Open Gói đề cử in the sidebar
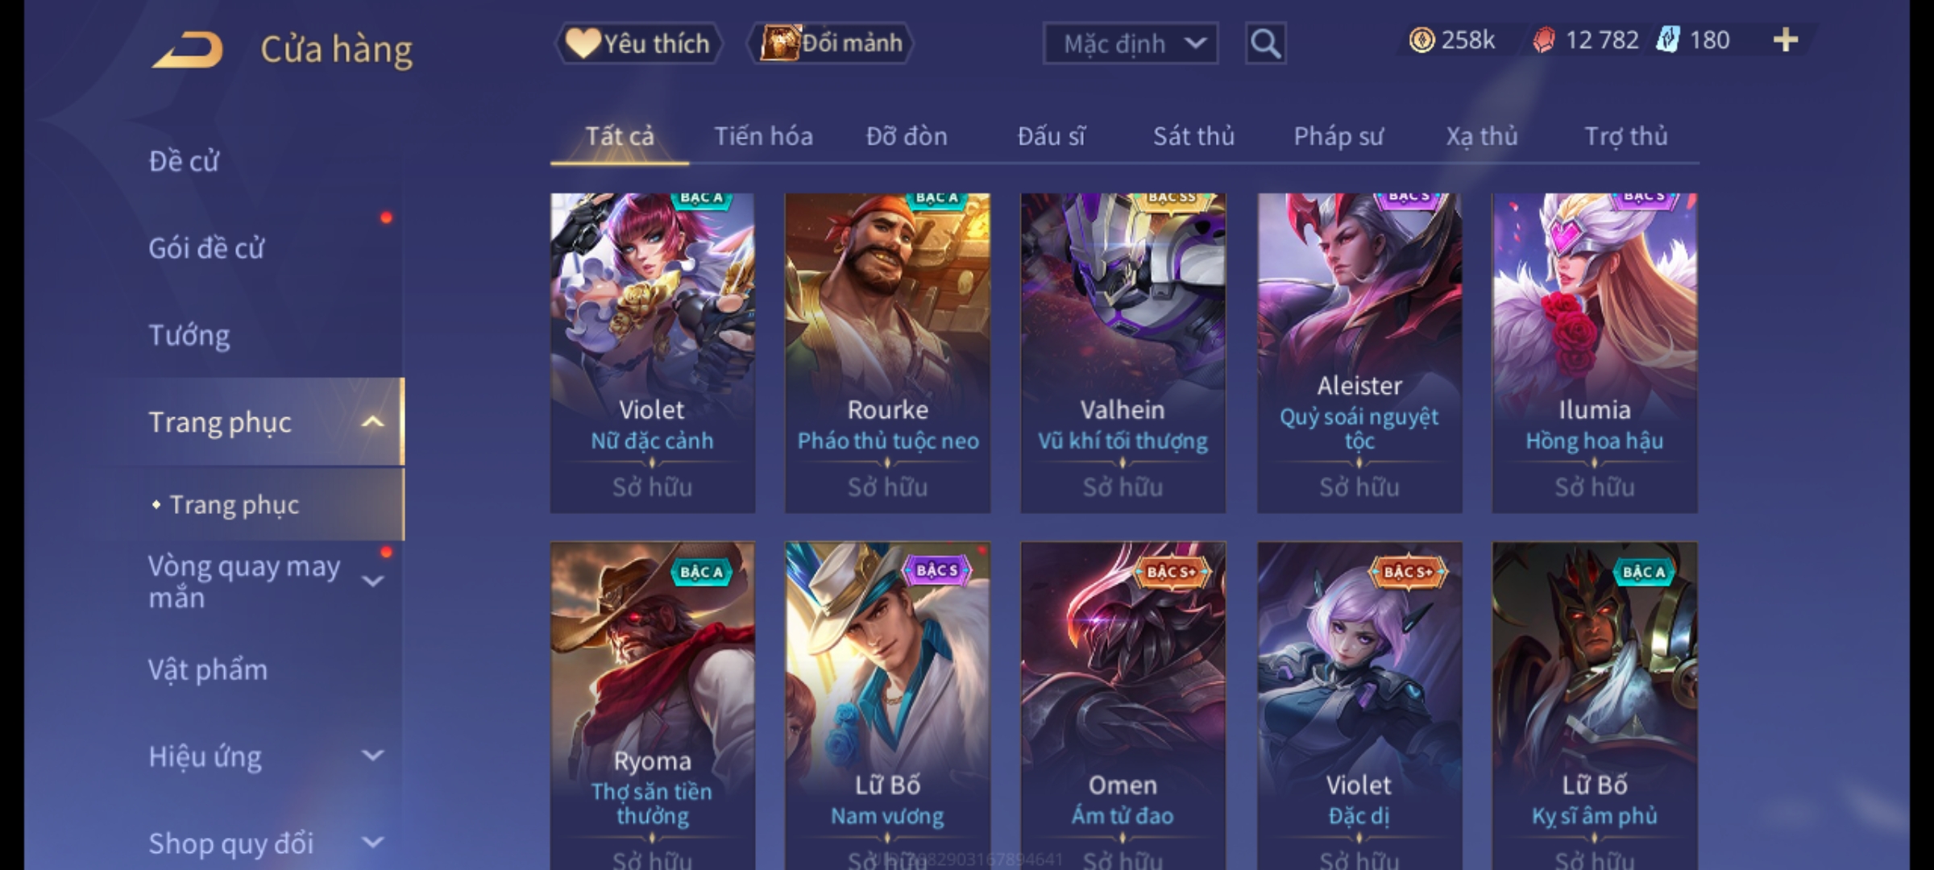This screenshot has height=870, width=1934. pyautogui.click(x=206, y=248)
